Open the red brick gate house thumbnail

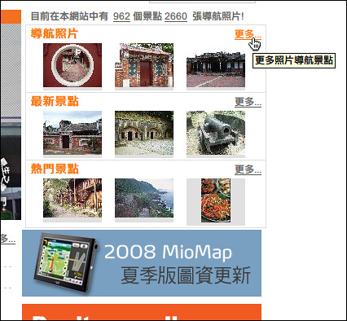pos(144,65)
